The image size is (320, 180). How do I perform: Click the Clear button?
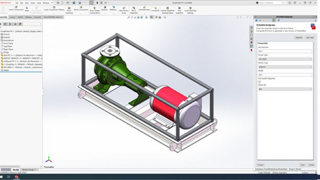(302, 165)
